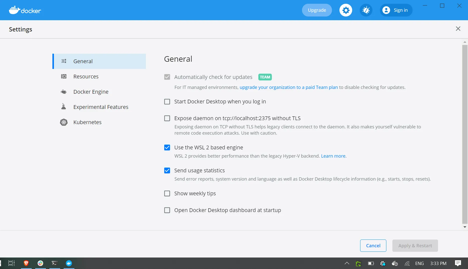468x269 pixels.
Task: Click the ENG language indicator
Action: click(420, 263)
